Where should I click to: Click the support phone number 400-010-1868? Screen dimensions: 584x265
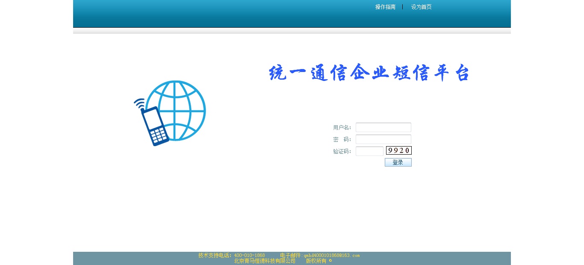pos(250,255)
